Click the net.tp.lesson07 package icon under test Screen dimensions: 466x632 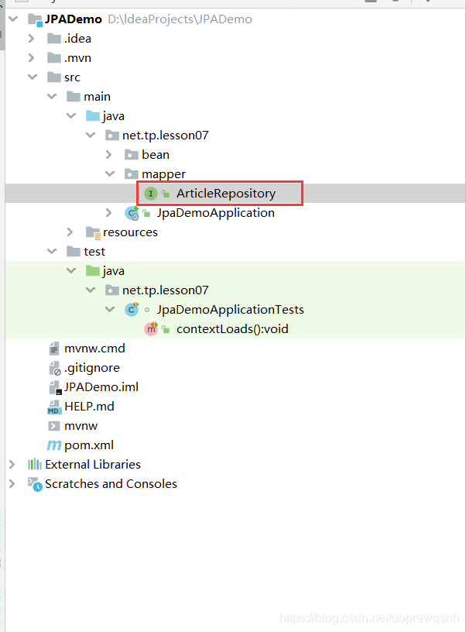click(x=112, y=290)
